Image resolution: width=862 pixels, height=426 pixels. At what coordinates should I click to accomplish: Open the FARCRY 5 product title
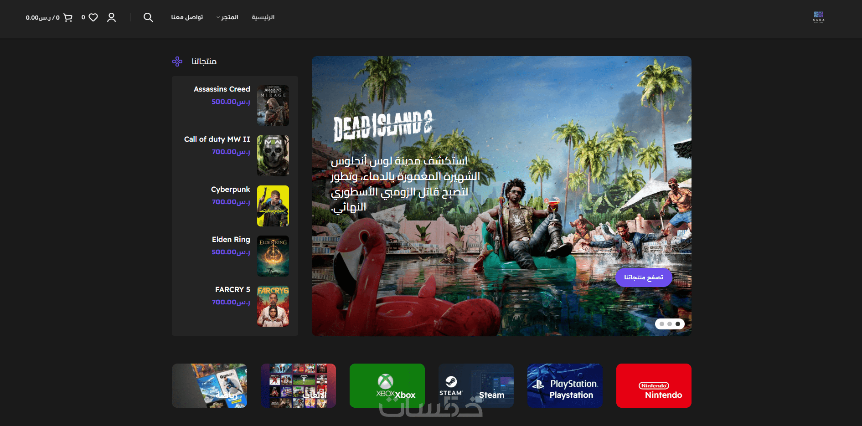coord(232,290)
